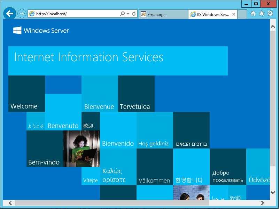Click the Internet Explorer page icon in address bar
Screen dimensions: 279x209
click(32, 14)
